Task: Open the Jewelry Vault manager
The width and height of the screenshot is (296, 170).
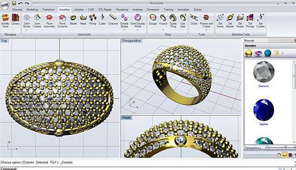Action: click(5, 21)
